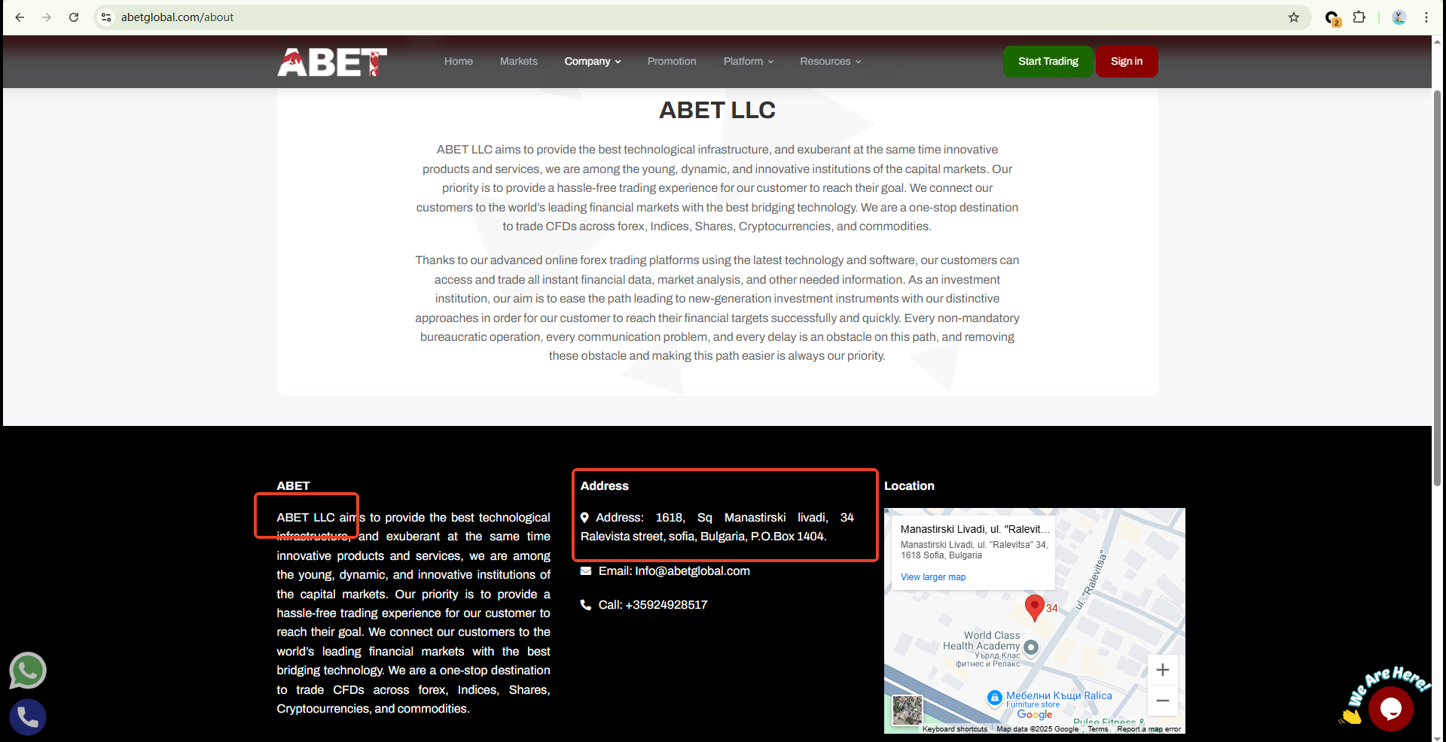This screenshot has width=1446, height=742.
Task: Go forward in browser history
Action: click(47, 17)
